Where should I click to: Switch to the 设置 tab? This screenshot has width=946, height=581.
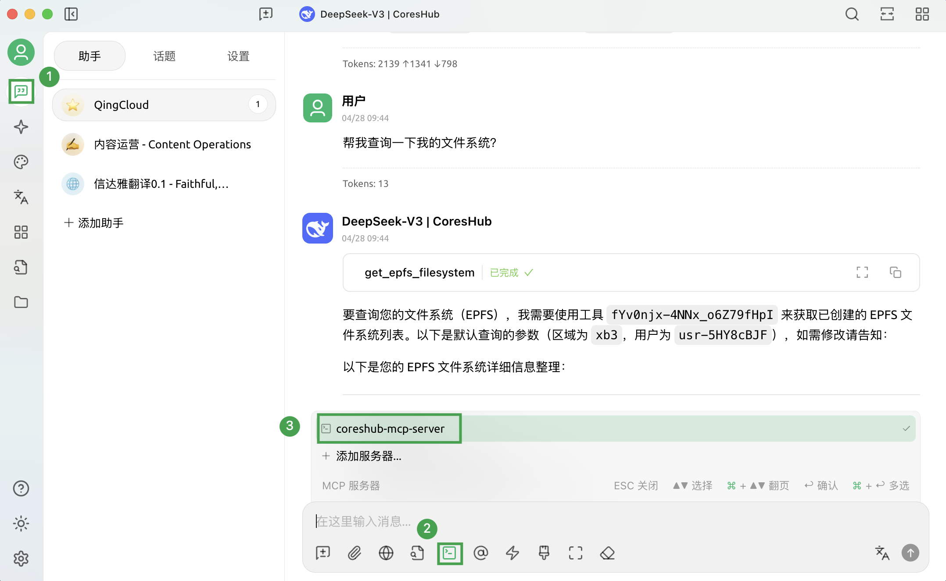238,56
